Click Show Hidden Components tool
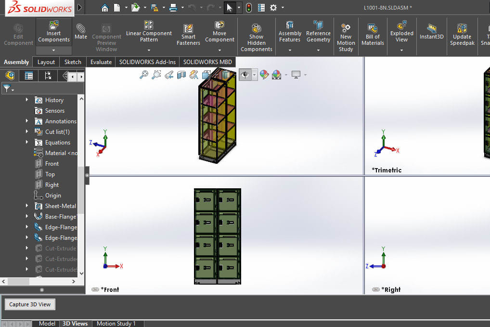The height and width of the screenshot is (327, 490). 256,38
